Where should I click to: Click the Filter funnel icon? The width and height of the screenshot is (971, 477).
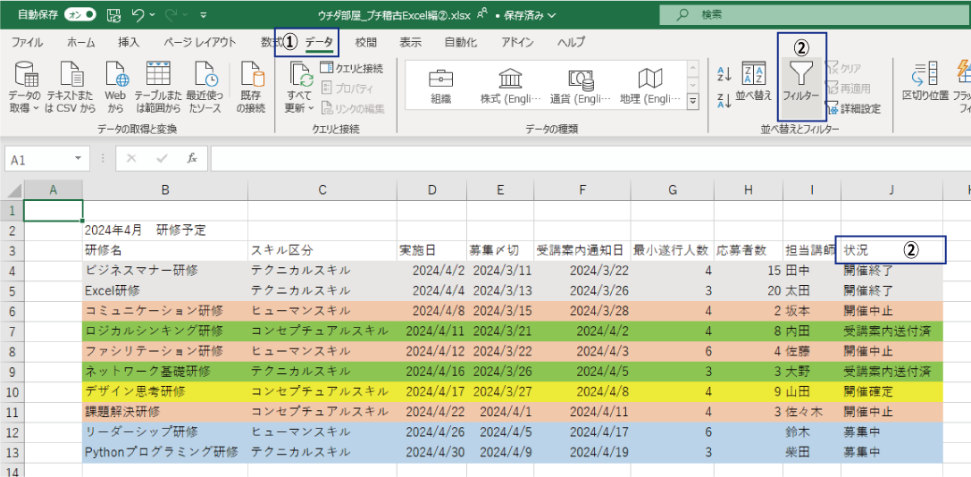click(x=800, y=71)
